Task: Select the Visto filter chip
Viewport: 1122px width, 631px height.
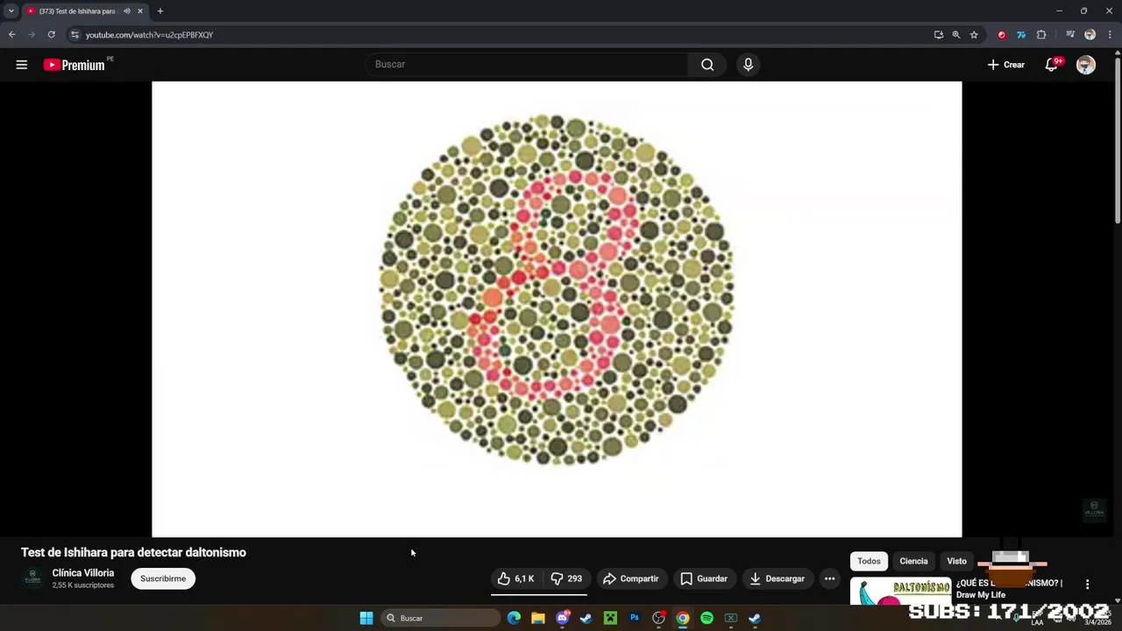Action: (x=956, y=561)
